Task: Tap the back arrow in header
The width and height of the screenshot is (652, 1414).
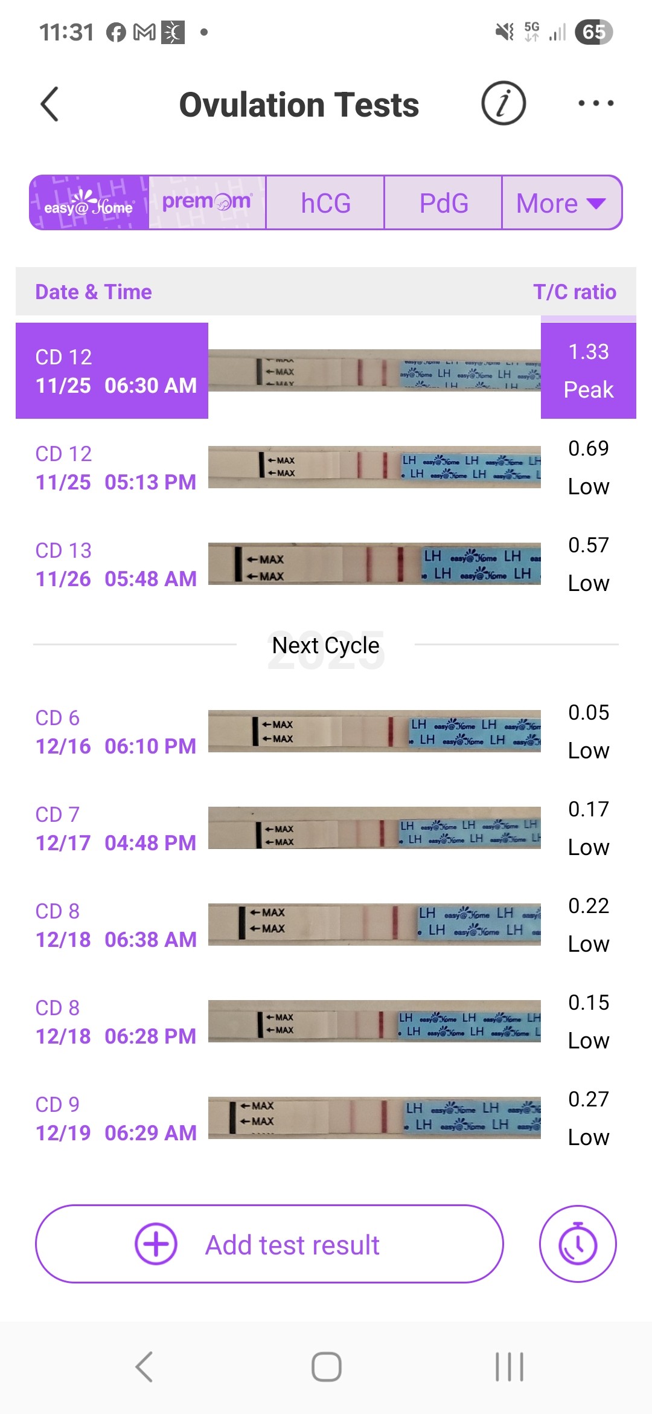Action: (50, 104)
